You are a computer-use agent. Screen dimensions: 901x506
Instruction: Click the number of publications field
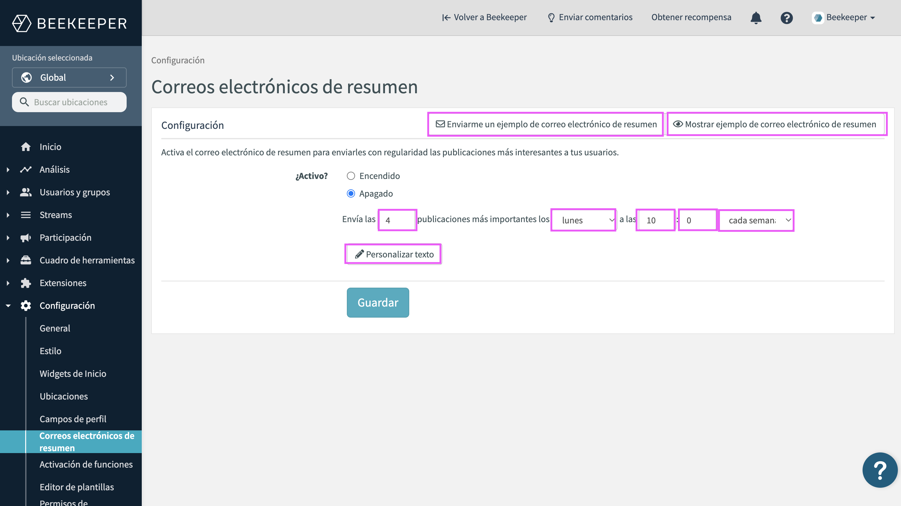[397, 220]
